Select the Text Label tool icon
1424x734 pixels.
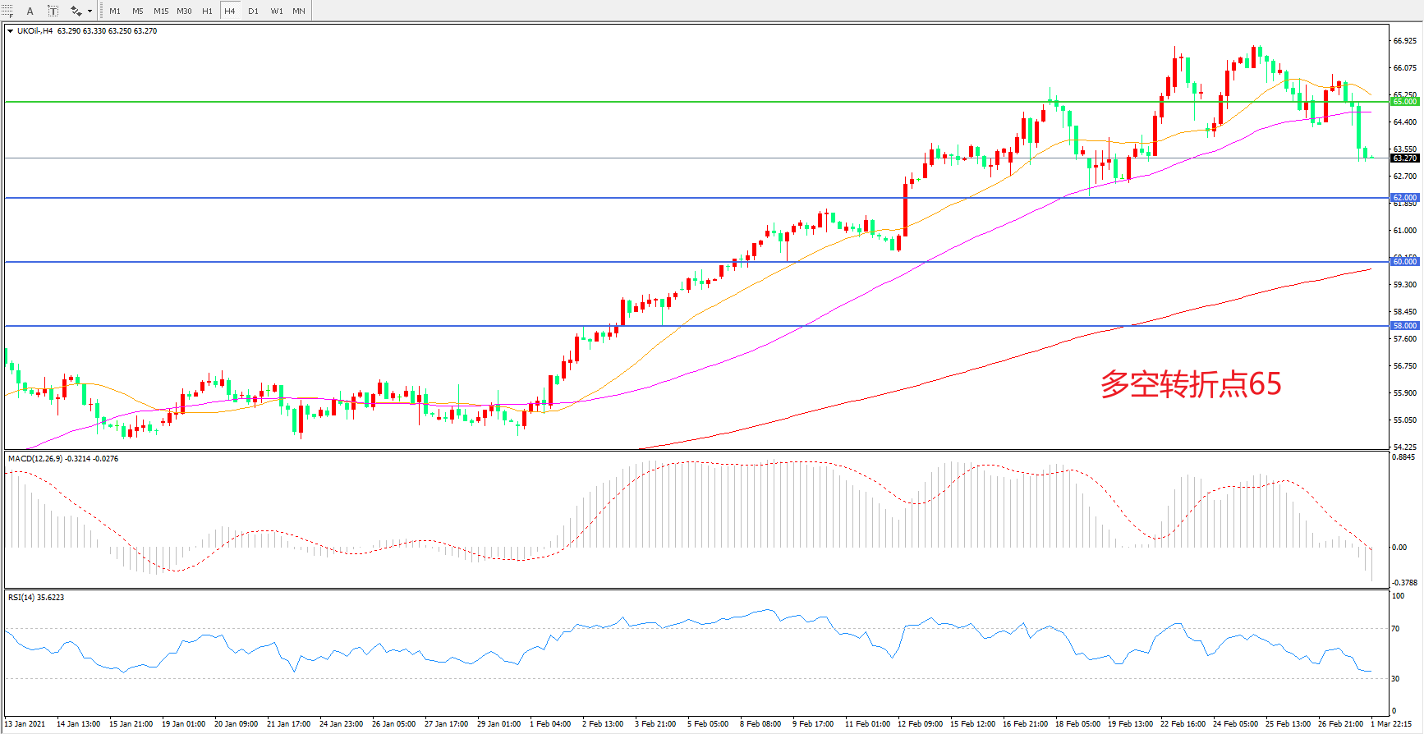tap(53, 11)
